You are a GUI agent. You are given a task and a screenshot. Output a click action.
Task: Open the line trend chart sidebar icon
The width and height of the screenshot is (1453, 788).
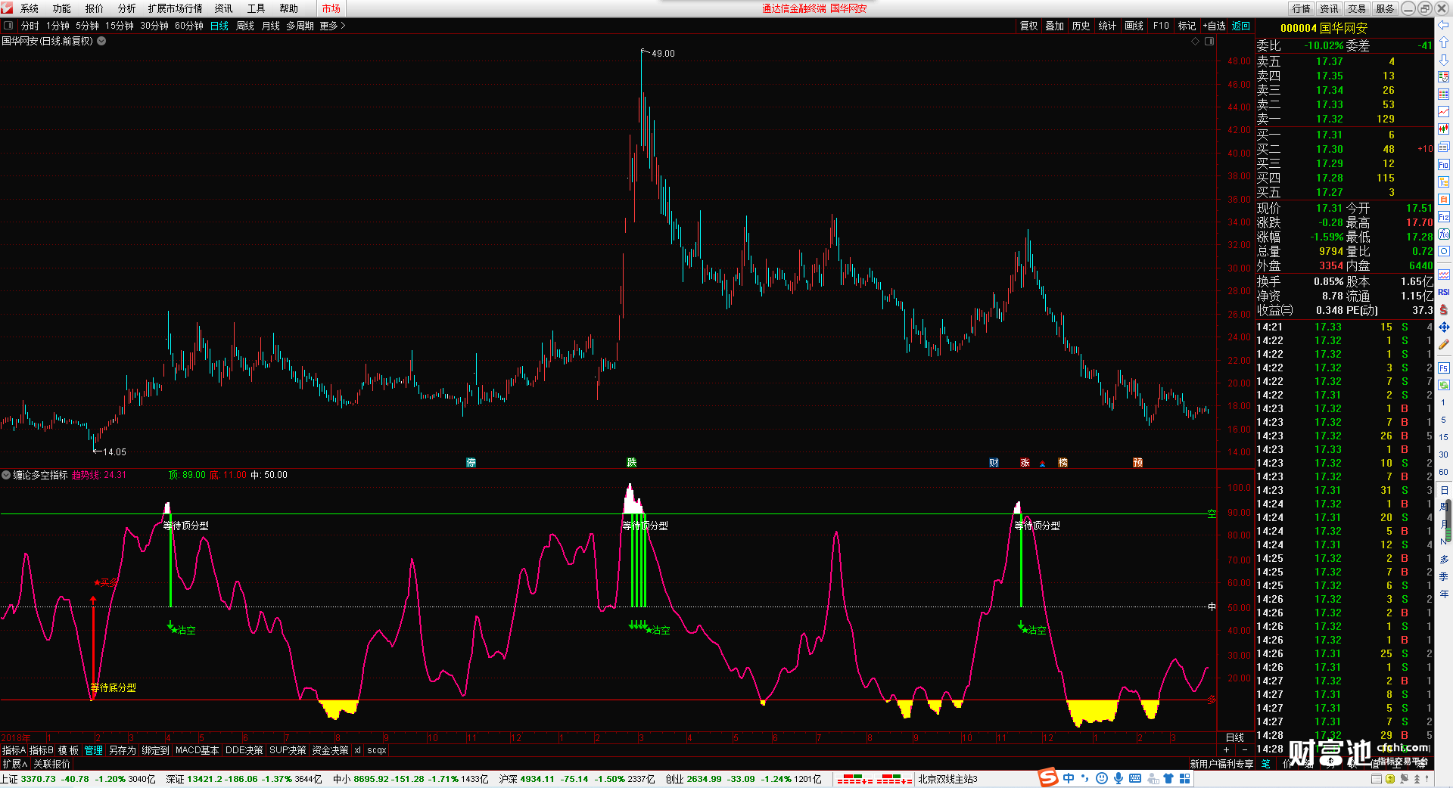click(1444, 112)
